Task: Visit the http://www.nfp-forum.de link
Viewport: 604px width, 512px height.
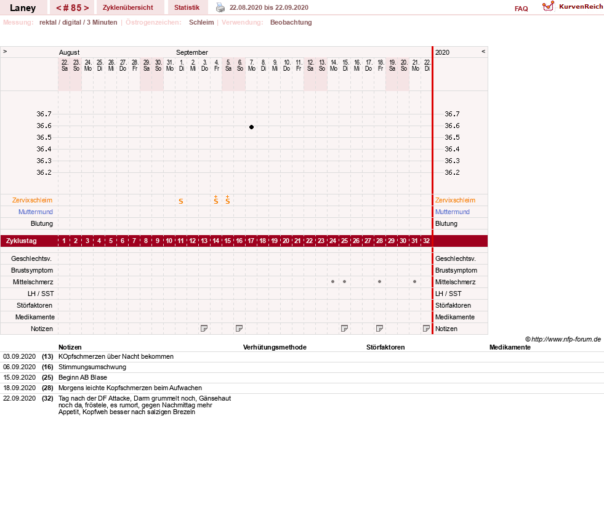Action: [566, 339]
